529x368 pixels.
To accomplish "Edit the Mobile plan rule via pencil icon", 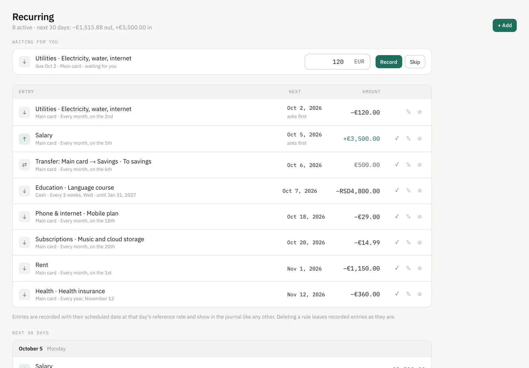I will coord(408,217).
